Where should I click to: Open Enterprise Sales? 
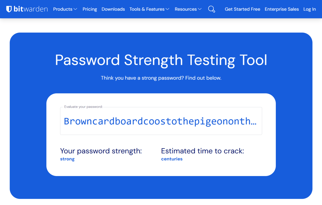(x=282, y=9)
